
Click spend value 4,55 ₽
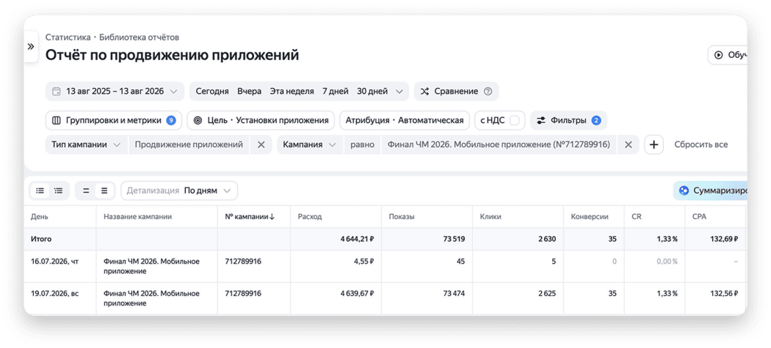365,262
